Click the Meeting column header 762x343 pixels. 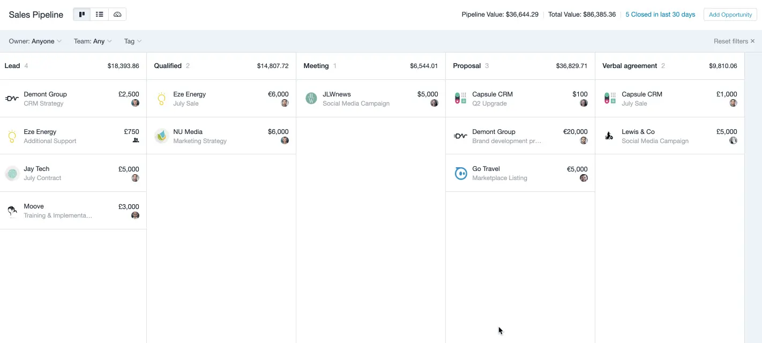pyautogui.click(x=316, y=66)
